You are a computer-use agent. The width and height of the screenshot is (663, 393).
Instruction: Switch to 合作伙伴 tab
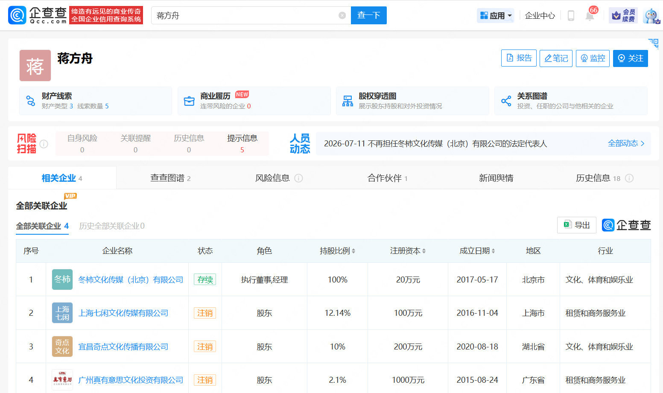388,178
